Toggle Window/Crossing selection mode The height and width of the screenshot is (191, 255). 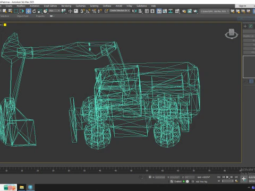[22, 11]
